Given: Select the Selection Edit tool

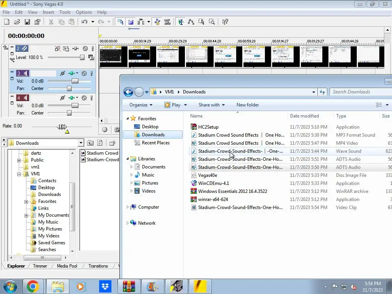Looking at the screenshot, I should click(x=201, y=22).
